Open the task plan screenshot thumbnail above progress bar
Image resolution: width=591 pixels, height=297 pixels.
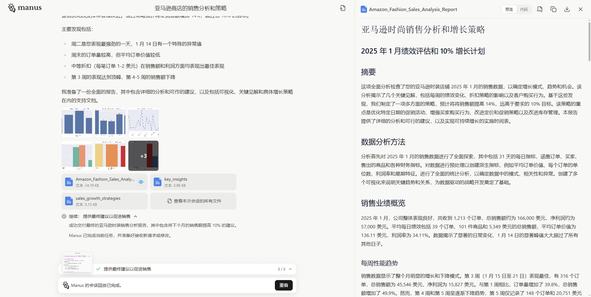[x=77, y=262]
